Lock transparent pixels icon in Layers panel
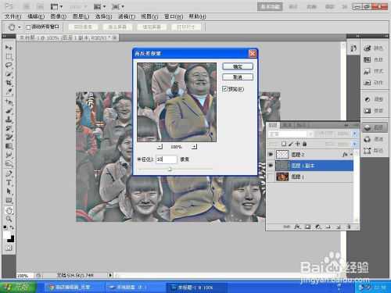The width and height of the screenshot is (391, 293). (x=284, y=144)
